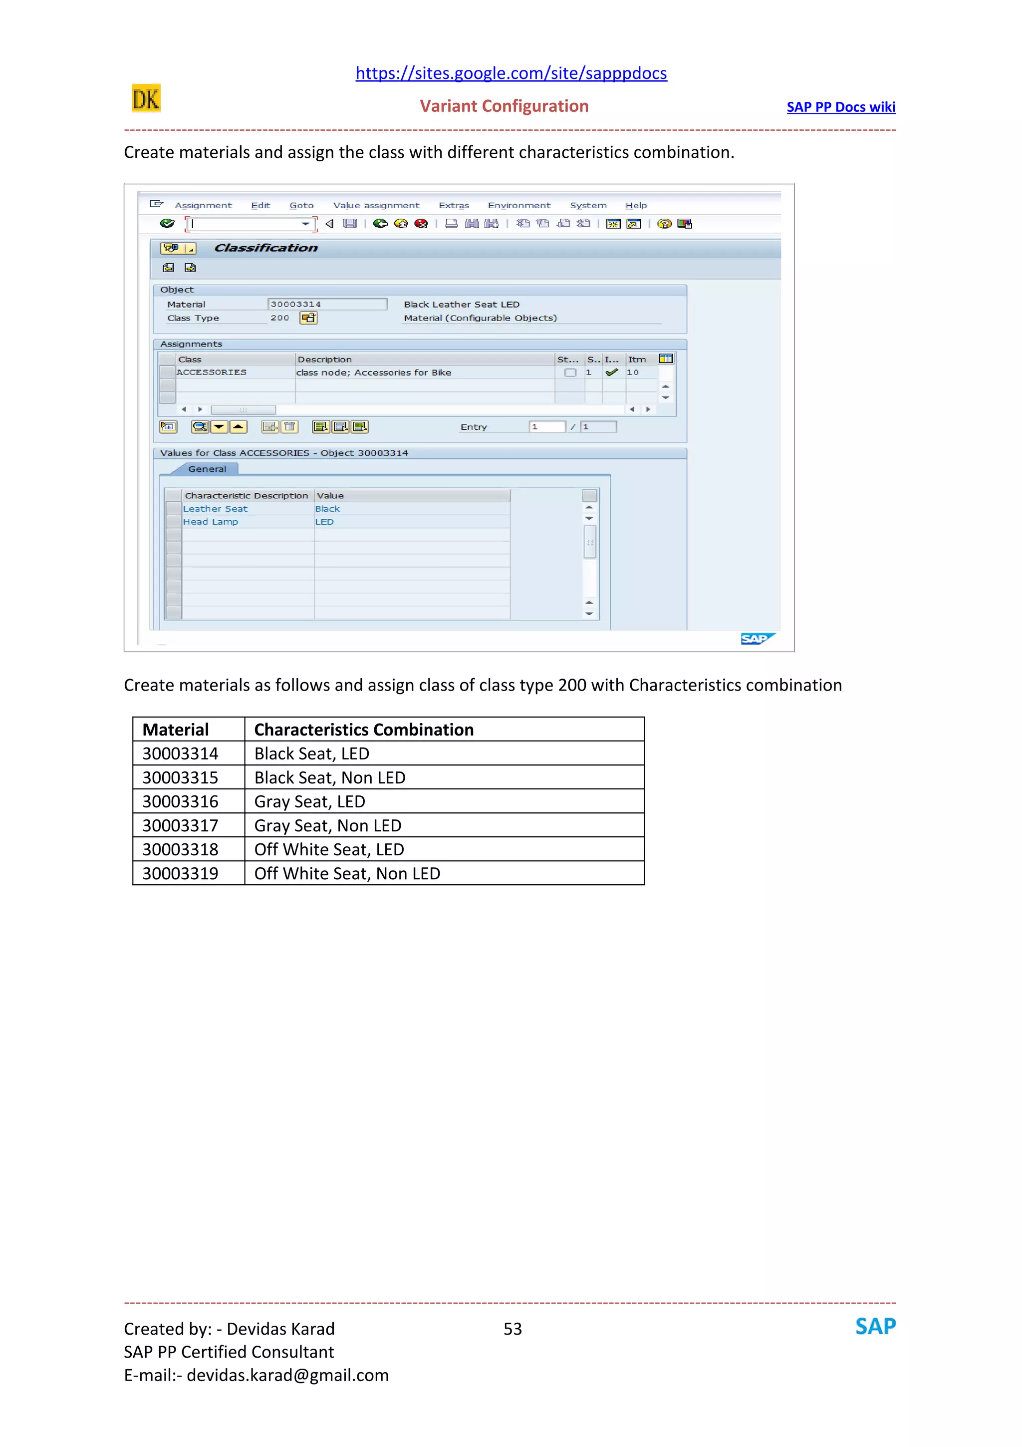Click the Previous Page icon
Viewport: 1022px width, 1447px height.
pyautogui.click(x=543, y=224)
